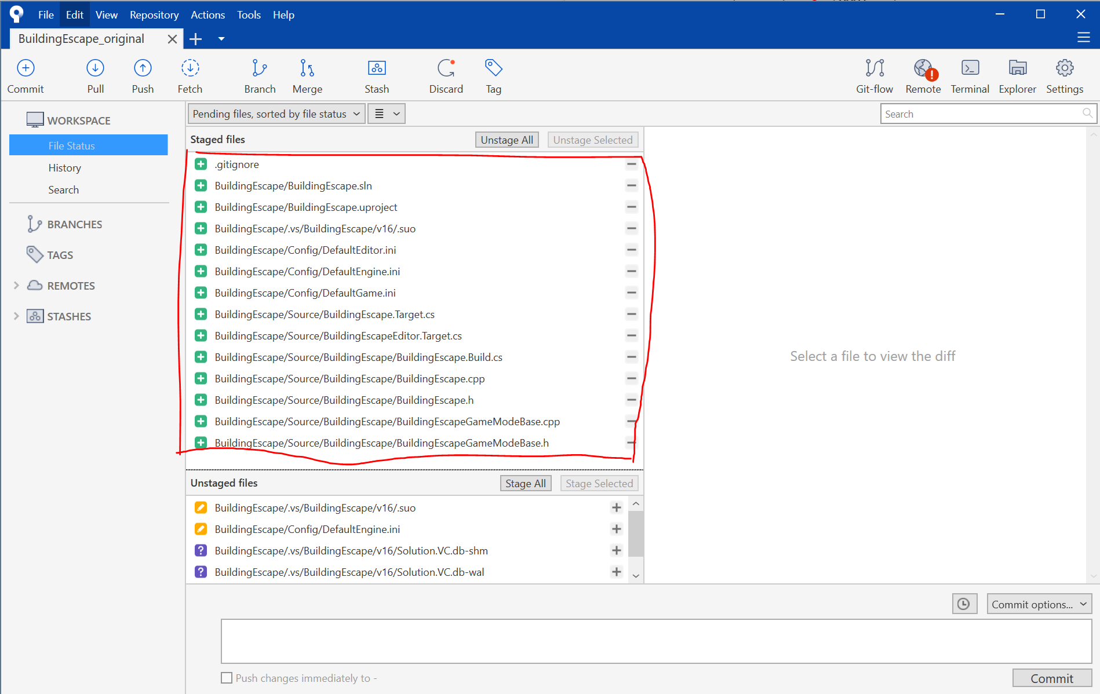Select the Pull icon
Screen dimensions: 1100x694
click(x=95, y=75)
